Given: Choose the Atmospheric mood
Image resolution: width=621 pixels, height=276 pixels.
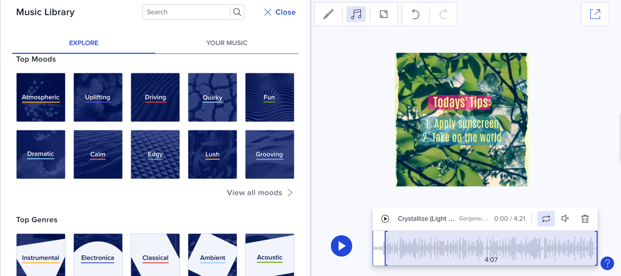Looking at the screenshot, I should [x=41, y=97].
